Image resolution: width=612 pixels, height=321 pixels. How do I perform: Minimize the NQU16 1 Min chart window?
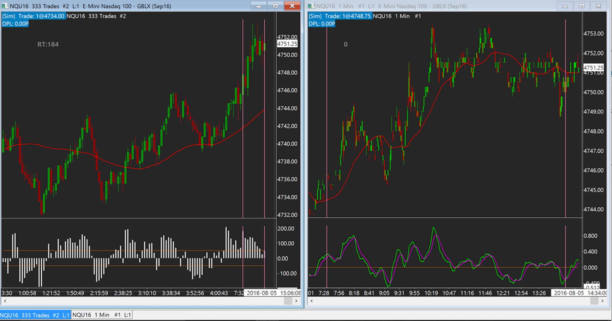pos(565,6)
